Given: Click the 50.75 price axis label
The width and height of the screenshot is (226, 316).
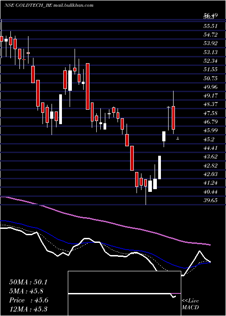Looking at the screenshot, I should (x=211, y=78).
